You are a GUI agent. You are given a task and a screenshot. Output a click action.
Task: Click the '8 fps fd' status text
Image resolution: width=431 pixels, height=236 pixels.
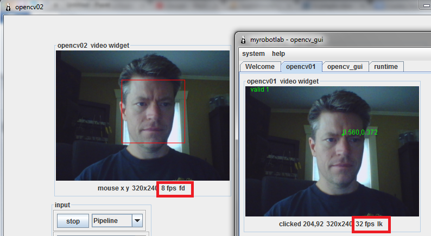(x=173, y=188)
